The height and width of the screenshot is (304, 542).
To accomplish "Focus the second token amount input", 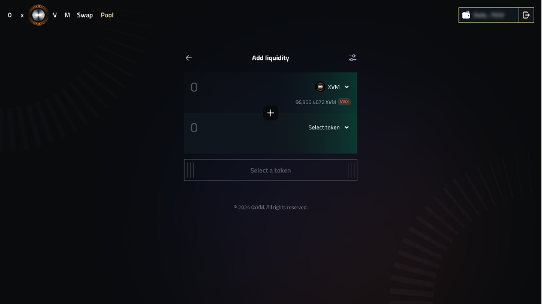I will [242, 127].
